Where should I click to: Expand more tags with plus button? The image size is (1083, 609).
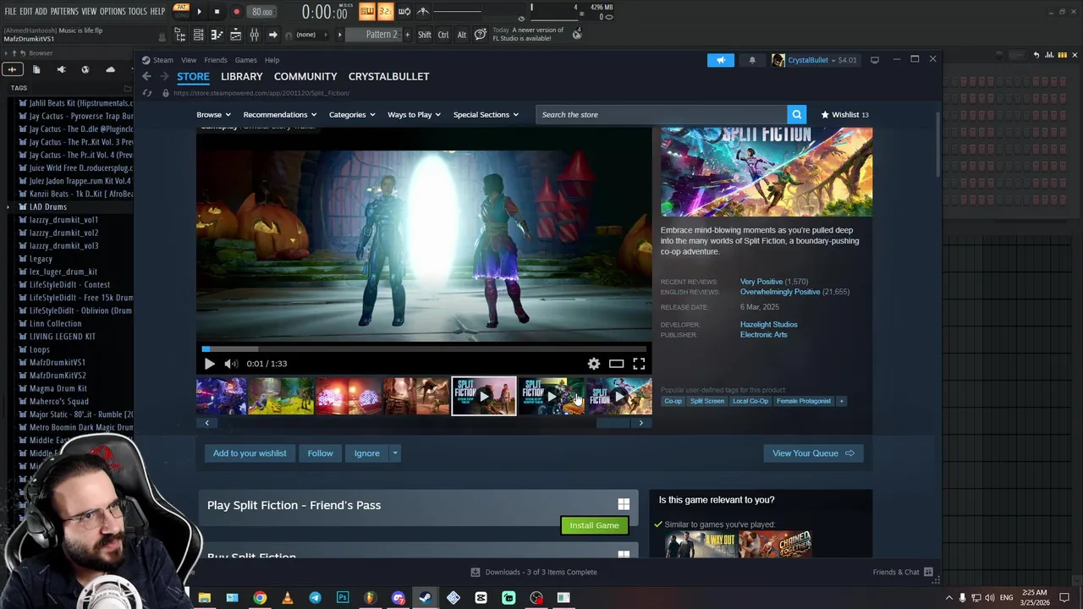pyautogui.click(x=841, y=401)
